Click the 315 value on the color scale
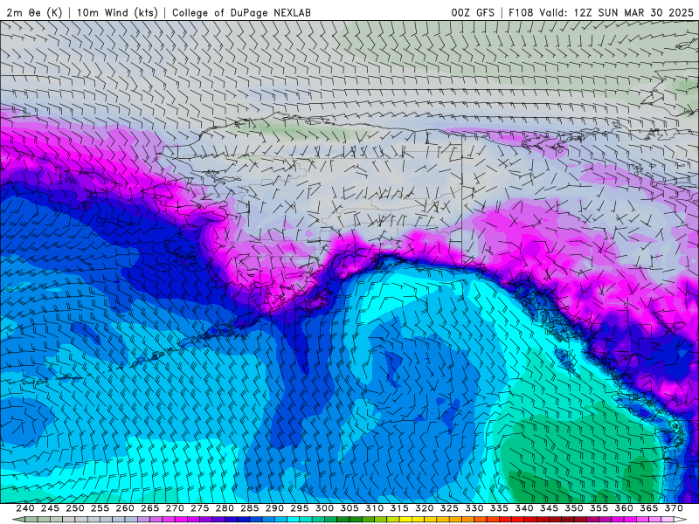699x524 pixels. point(399,508)
